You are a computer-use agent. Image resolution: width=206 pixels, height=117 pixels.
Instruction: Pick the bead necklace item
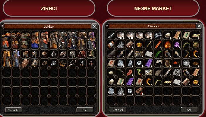72,63
